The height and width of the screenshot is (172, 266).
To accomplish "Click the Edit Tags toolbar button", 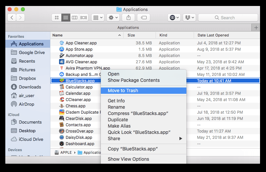I will 144,18.
